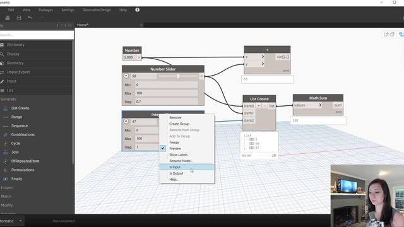Click the remove item minus on List Create
The height and width of the screenshot is (227, 404).
[264, 106]
